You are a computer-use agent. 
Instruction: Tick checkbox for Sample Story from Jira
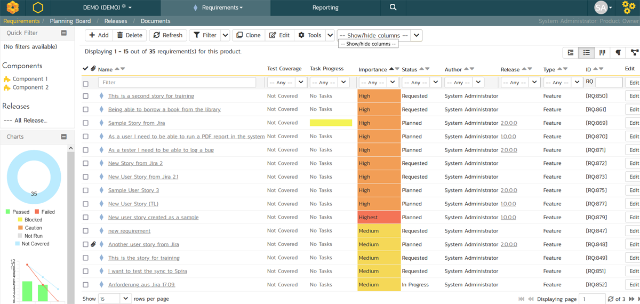[85, 123]
